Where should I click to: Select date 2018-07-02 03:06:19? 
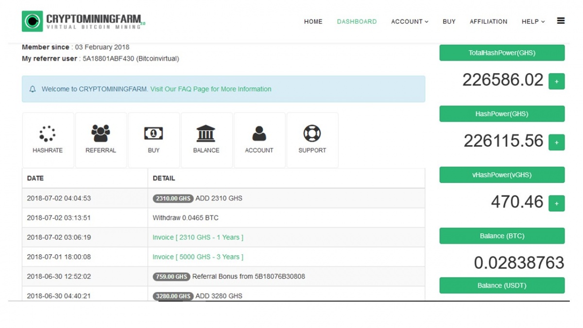[59, 237]
